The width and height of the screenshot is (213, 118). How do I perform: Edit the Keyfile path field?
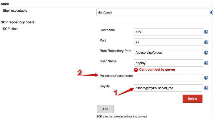tap(168, 88)
